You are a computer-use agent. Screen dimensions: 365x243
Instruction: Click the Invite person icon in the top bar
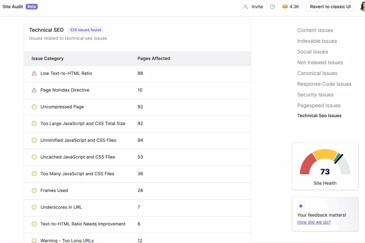[246, 6]
